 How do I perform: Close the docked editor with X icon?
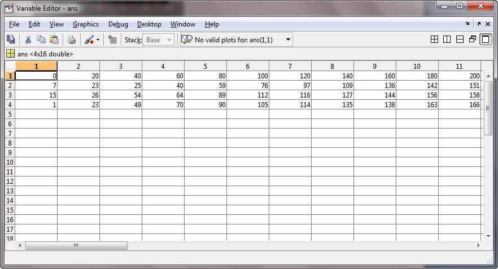click(x=488, y=24)
